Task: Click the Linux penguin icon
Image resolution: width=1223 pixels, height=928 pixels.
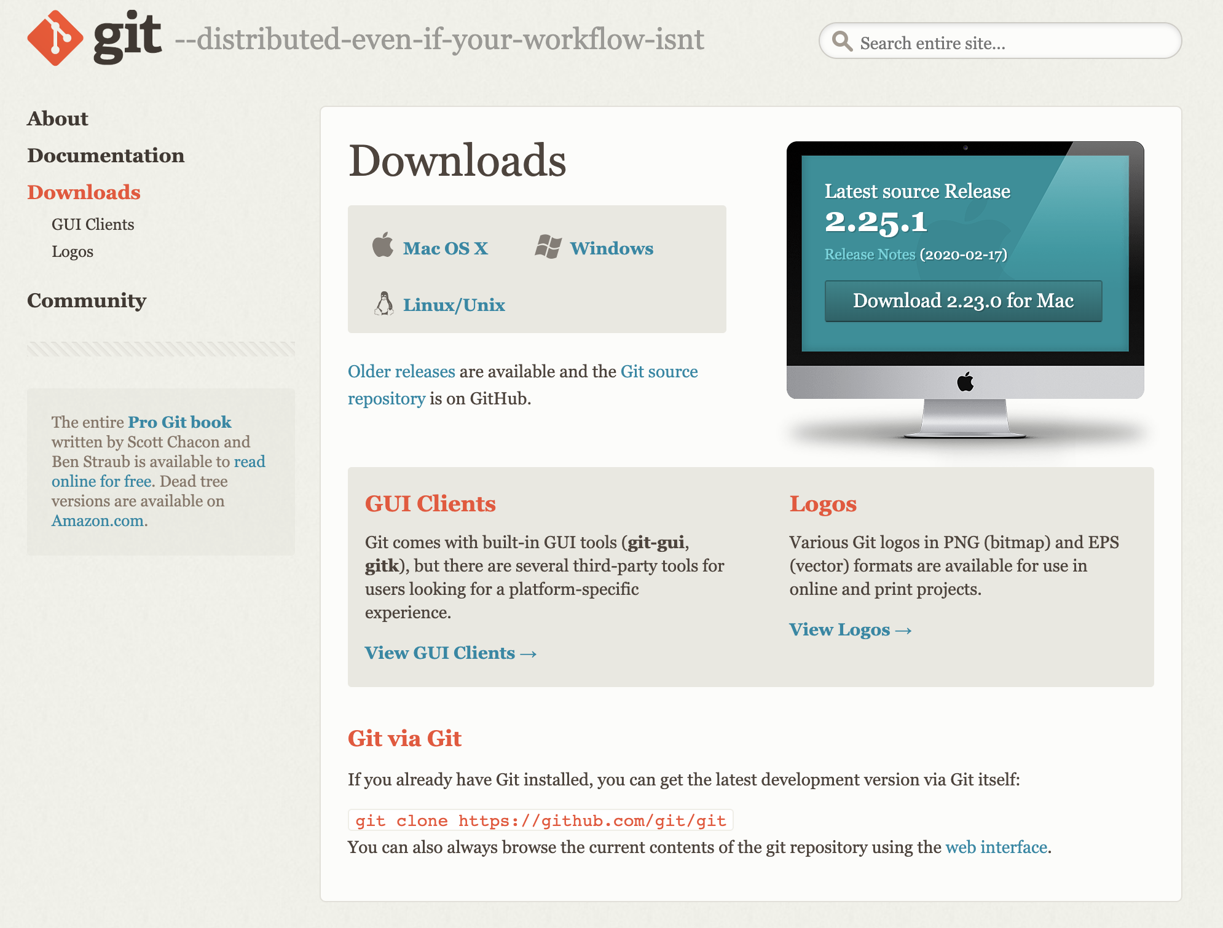Action: 384,304
